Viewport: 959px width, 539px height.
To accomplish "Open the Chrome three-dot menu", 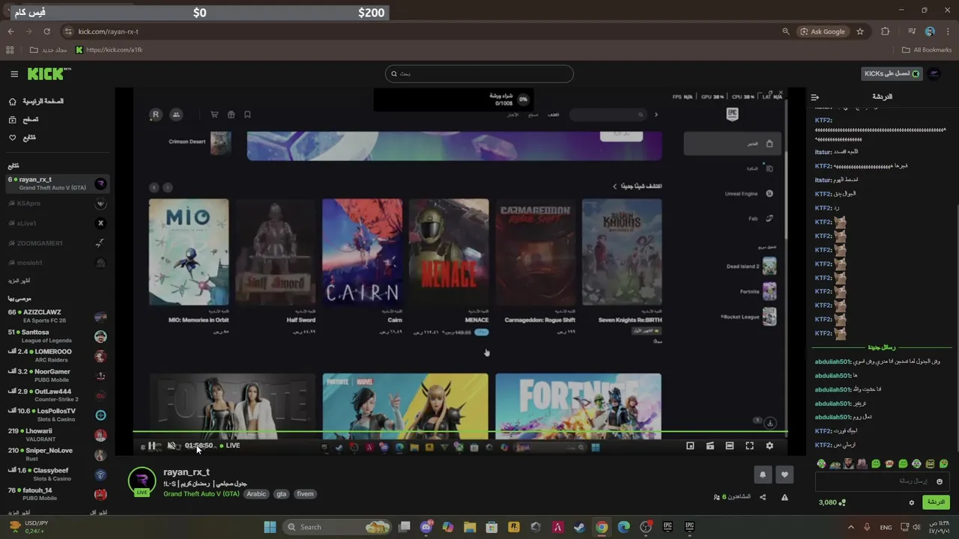I will [948, 31].
